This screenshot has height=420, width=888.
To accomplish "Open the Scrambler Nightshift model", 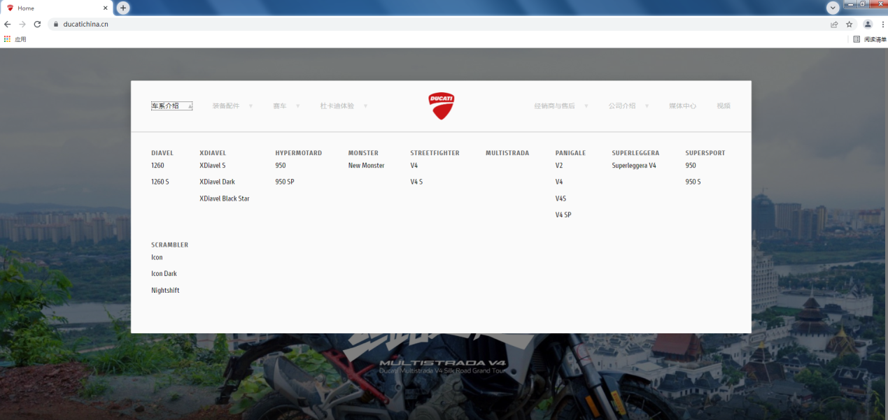I will (165, 291).
